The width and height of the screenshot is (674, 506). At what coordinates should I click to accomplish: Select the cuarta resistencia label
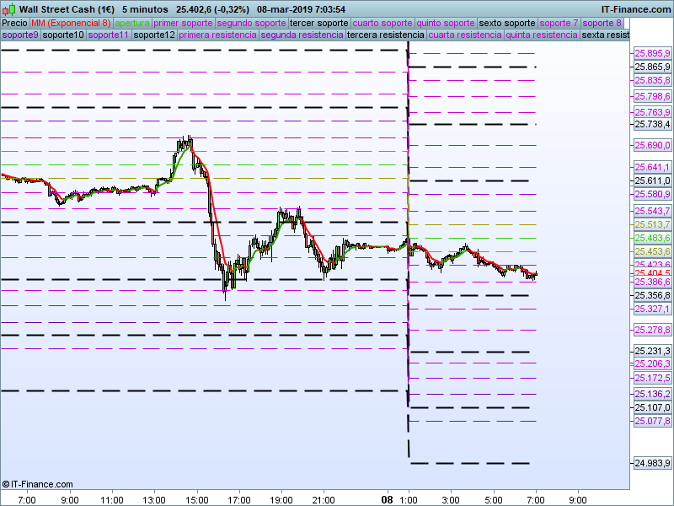(465, 35)
